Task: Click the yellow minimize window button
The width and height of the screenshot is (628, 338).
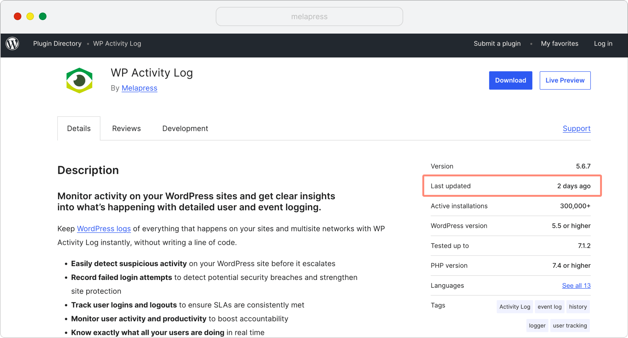Action: (30, 16)
